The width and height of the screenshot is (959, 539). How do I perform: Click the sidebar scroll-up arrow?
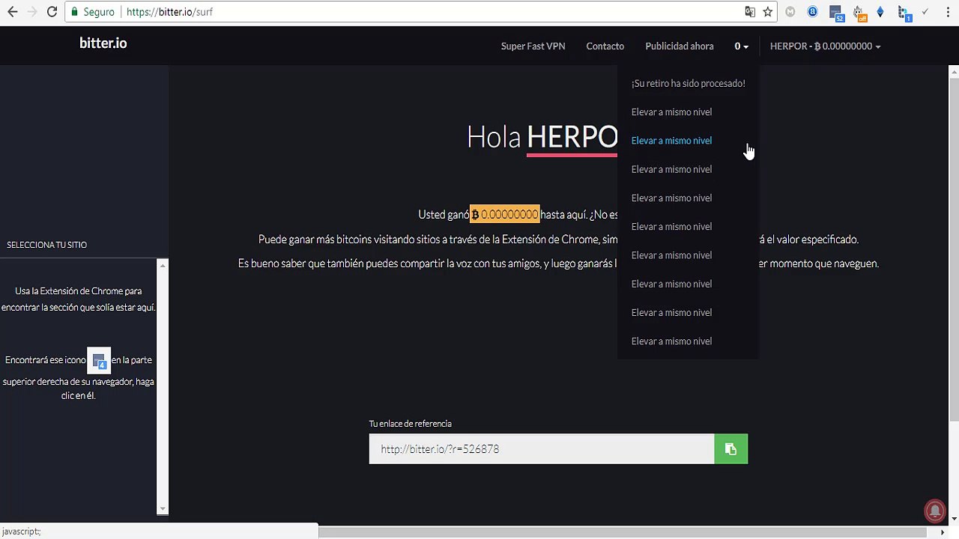[x=163, y=265]
